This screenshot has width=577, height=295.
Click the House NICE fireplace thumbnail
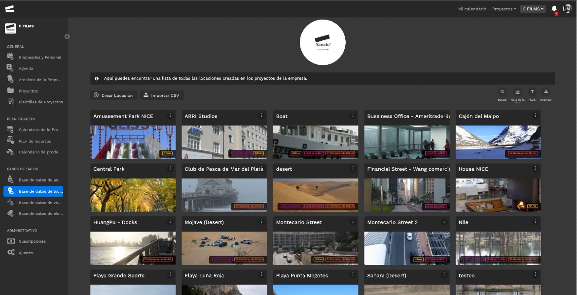[498, 195]
